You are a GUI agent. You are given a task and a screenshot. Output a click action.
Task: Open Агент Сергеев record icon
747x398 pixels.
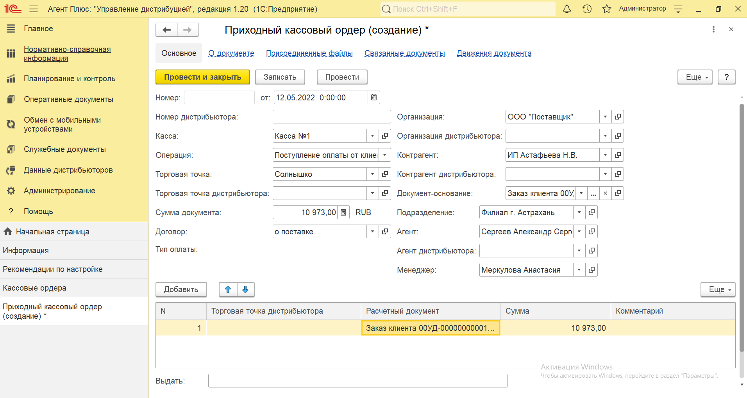[592, 232]
